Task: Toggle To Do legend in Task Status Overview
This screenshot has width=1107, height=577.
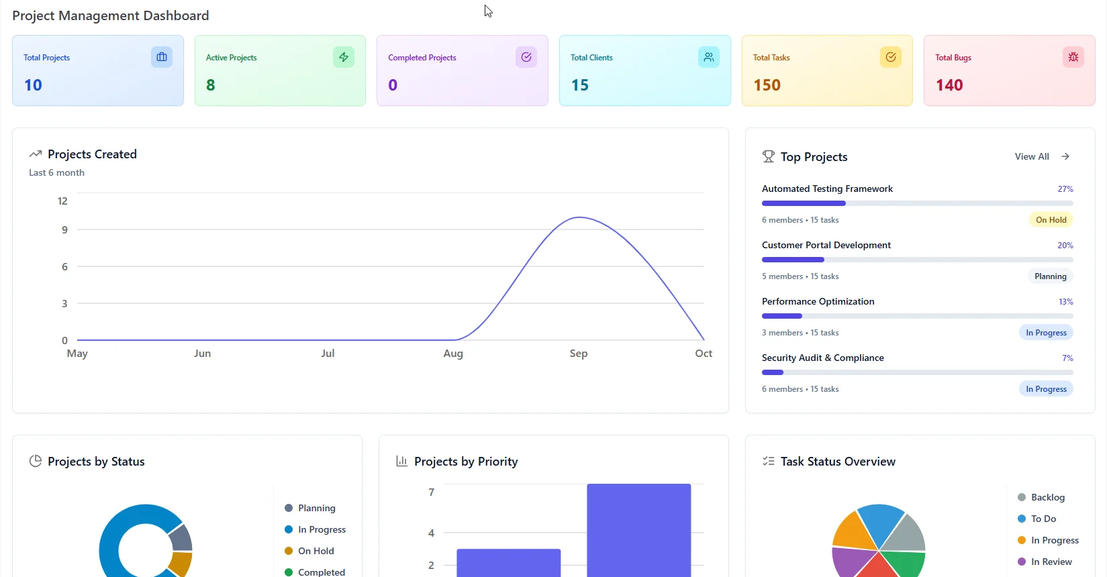Action: coord(1037,519)
